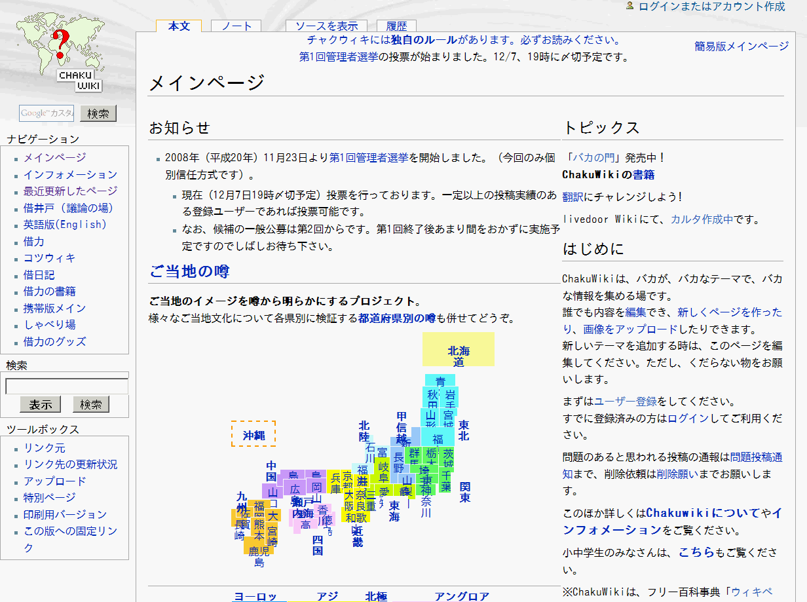Click the user silhouette icon top right
Screen dimensions: 807x602
(630, 8)
